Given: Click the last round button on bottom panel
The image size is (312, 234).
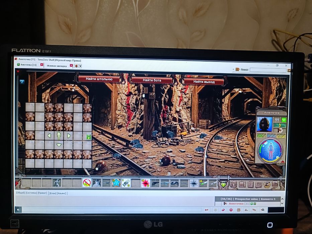Looking at the screenshot, I should coord(275,185).
